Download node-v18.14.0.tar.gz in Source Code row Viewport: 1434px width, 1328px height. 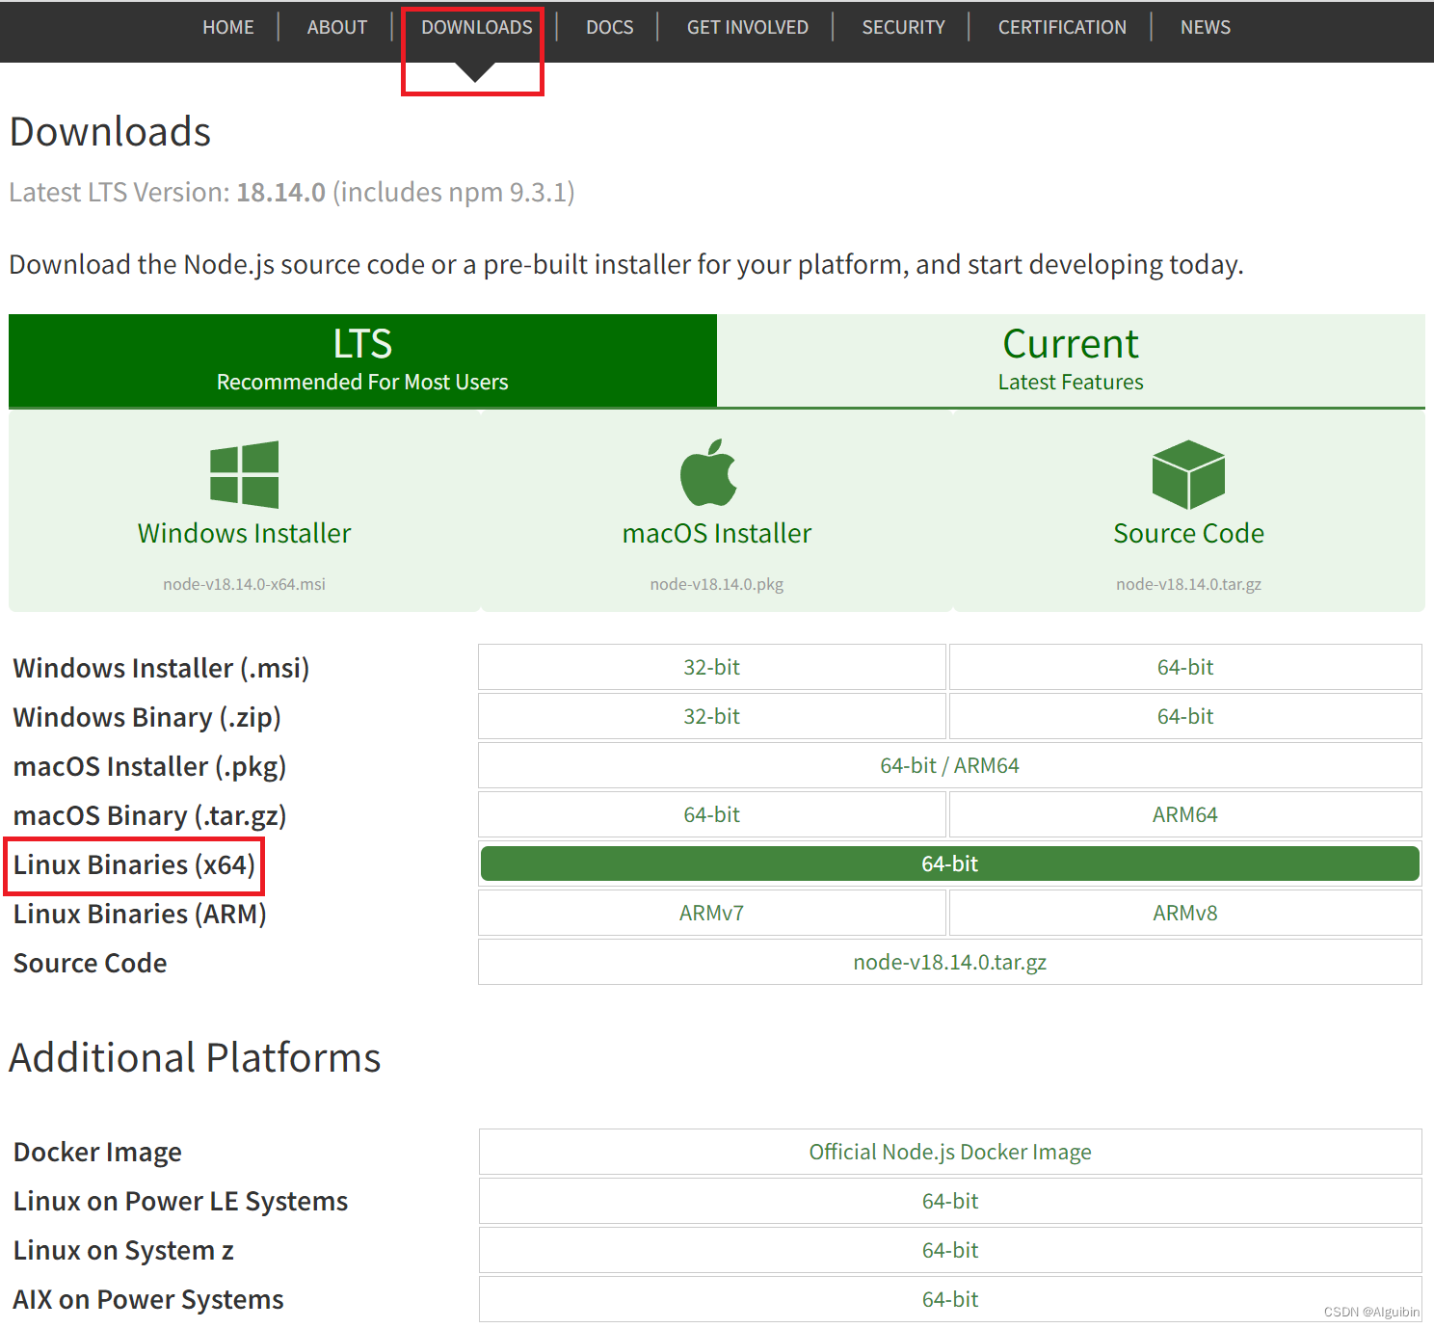950,962
